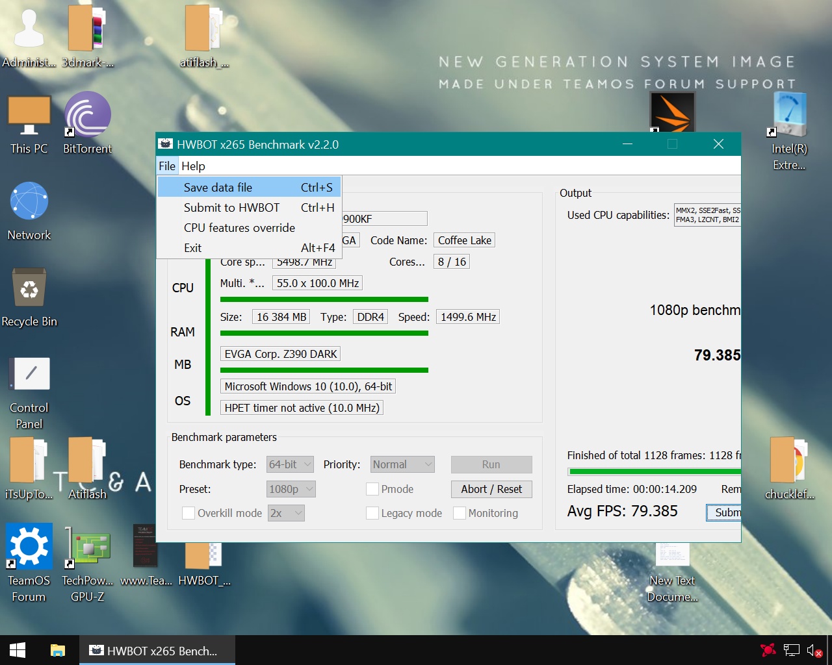Select CPU features override menu entry

coord(249,227)
